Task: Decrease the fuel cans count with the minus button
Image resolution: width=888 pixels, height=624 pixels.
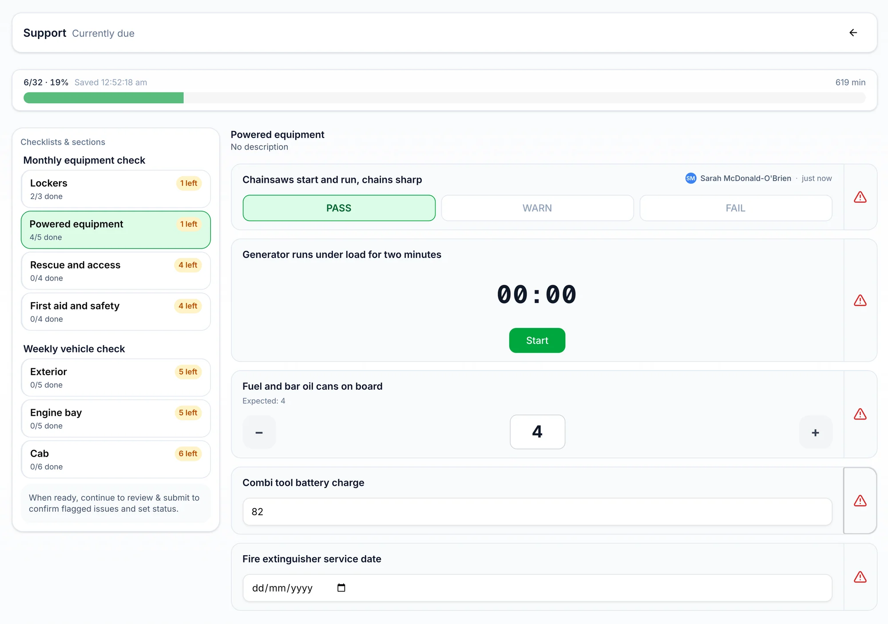Action: (x=259, y=432)
